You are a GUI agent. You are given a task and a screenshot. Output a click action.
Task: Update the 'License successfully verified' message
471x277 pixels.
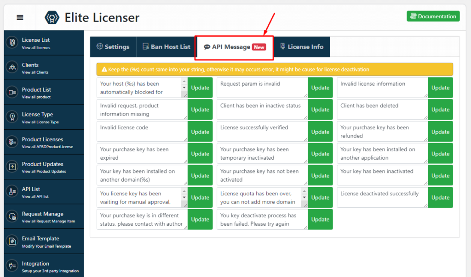coord(320,132)
